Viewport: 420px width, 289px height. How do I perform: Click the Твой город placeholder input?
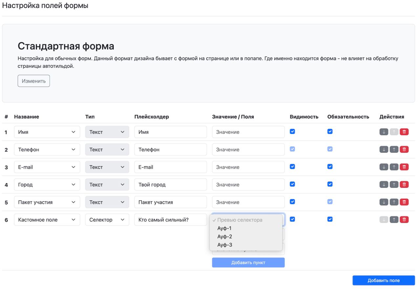pyautogui.click(x=170, y=185)
